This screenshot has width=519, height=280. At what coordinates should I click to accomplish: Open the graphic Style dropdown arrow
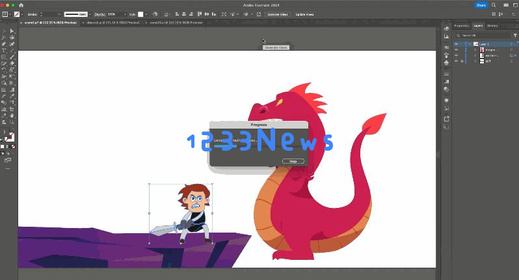[x=146, y=14]
